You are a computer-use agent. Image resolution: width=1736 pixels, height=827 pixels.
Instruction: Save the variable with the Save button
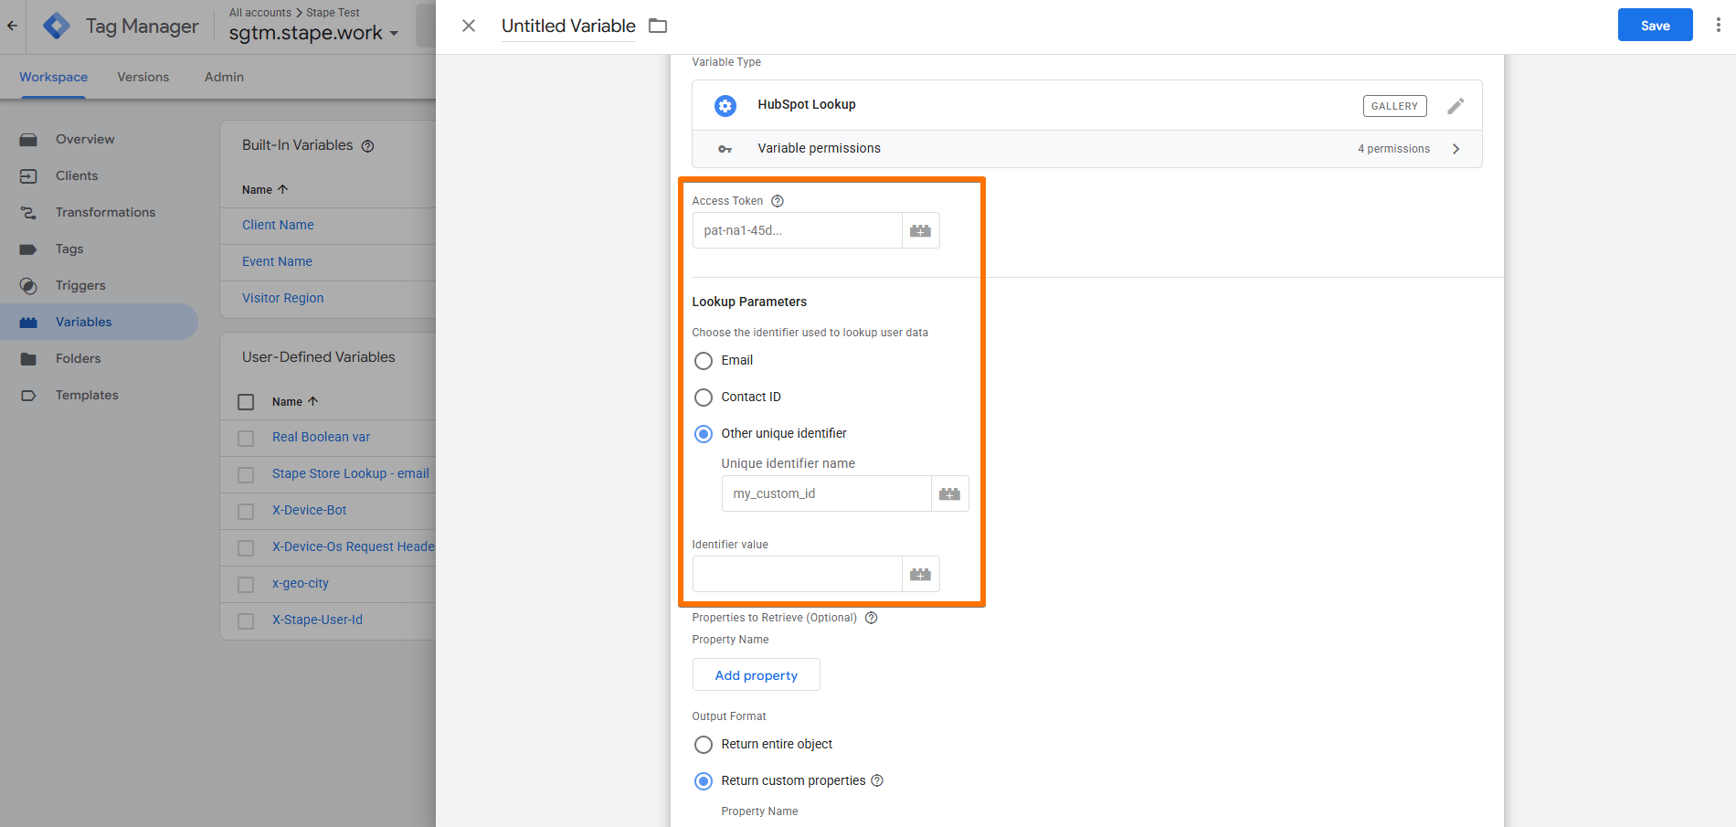(1656, 26)
